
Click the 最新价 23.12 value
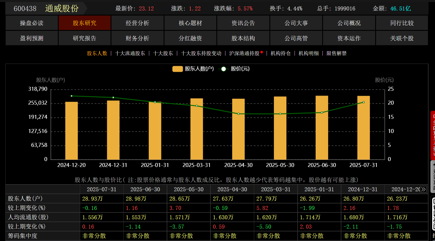146,9
